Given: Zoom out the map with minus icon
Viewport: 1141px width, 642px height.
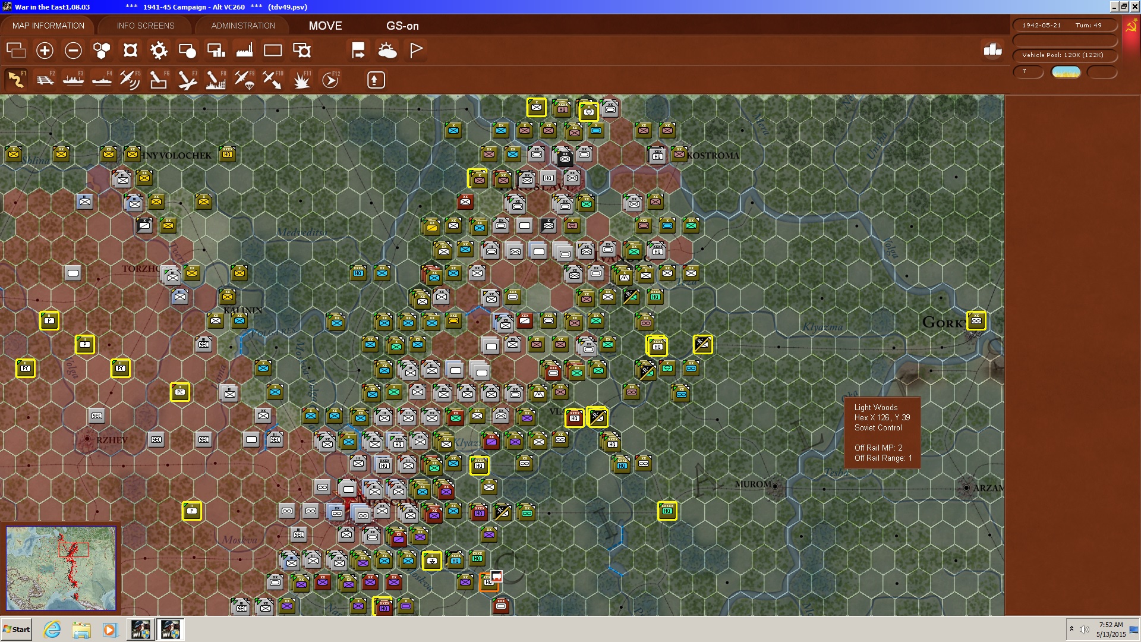Looking at the screenshot, I should pos(73,51).
